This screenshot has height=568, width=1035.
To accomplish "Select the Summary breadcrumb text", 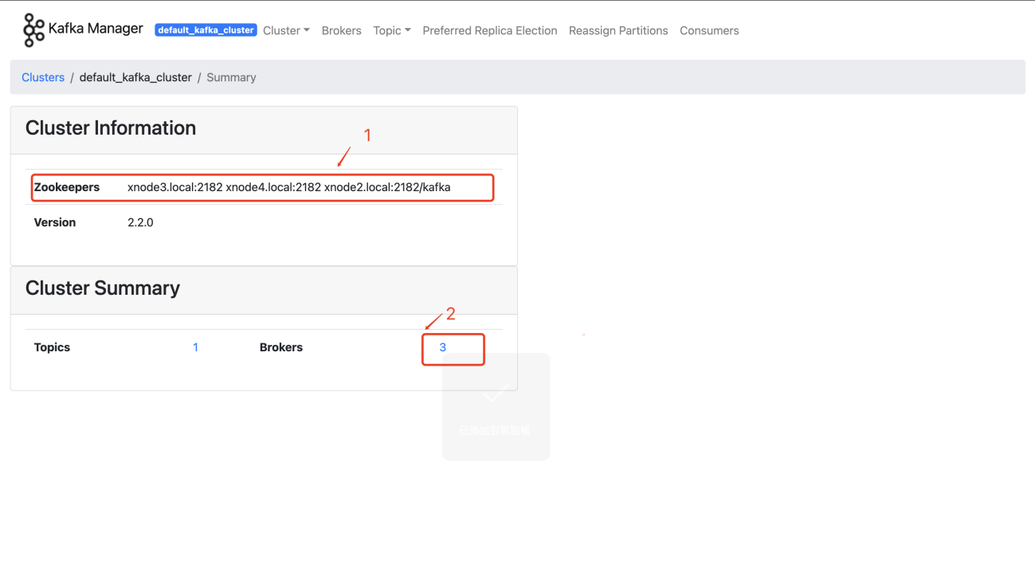I will [x=231, y=77].
